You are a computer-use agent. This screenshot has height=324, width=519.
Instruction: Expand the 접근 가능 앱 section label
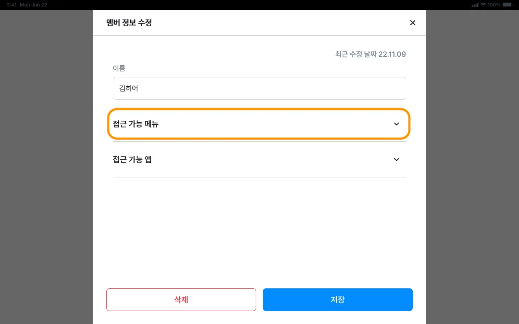coord(132,160)
